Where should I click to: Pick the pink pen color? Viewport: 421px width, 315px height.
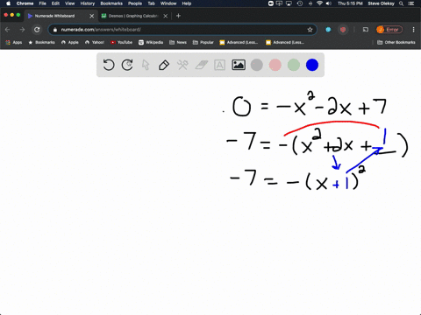coord(275,65)
